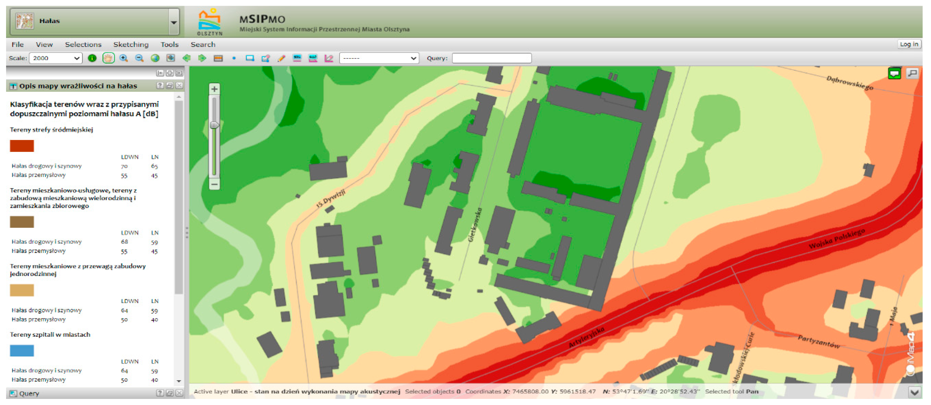The image size is (931, 405).
Task: Open the Selections menu
Action: click(x=83, y=44)
